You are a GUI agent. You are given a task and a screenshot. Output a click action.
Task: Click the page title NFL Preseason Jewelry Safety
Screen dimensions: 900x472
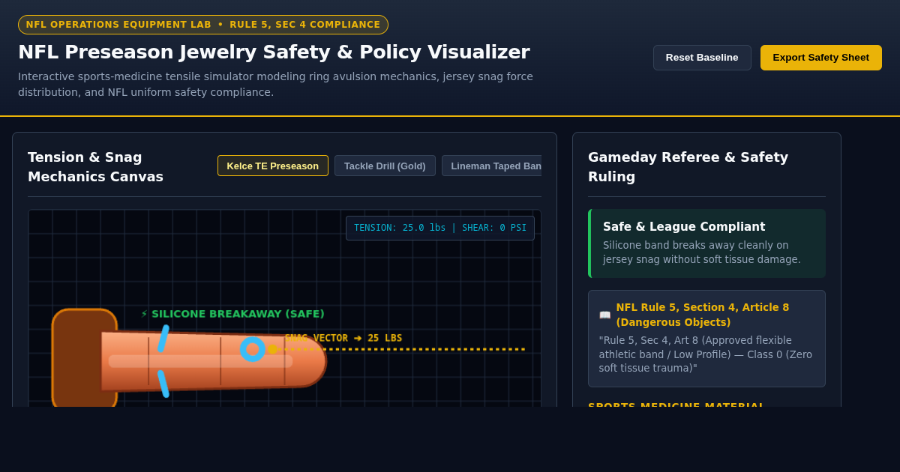pyautogui.click(x=274, y=52)
